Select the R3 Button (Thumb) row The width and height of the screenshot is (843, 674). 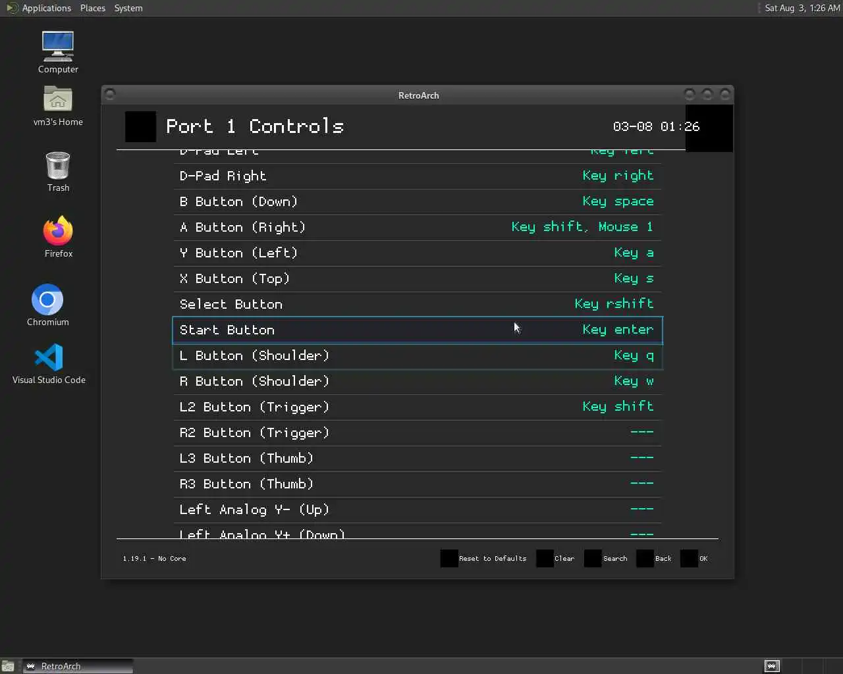(418, 484)
